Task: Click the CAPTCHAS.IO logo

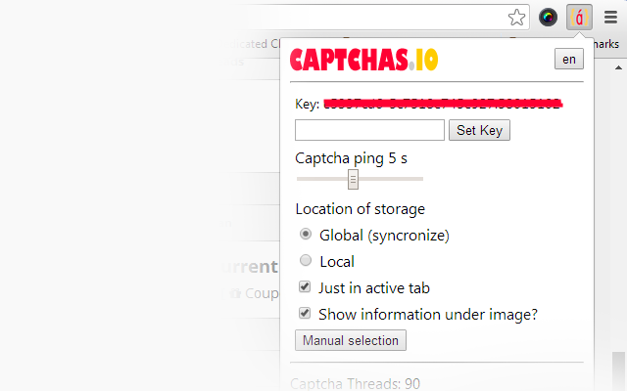Action: coord(363,60)
